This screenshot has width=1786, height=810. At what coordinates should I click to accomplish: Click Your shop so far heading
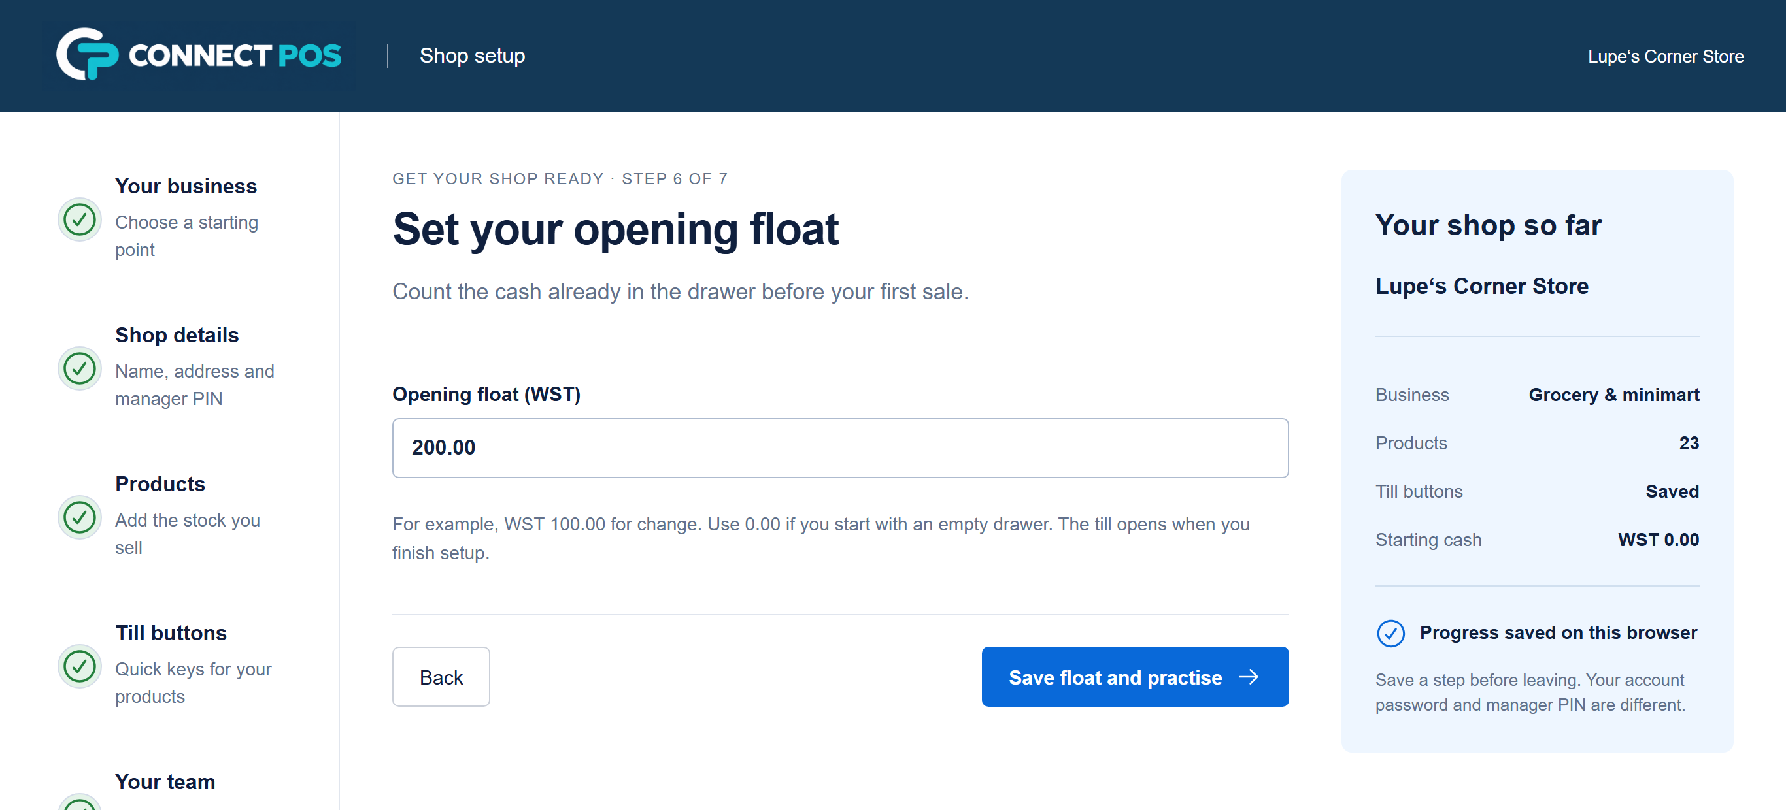point(1489,225)
